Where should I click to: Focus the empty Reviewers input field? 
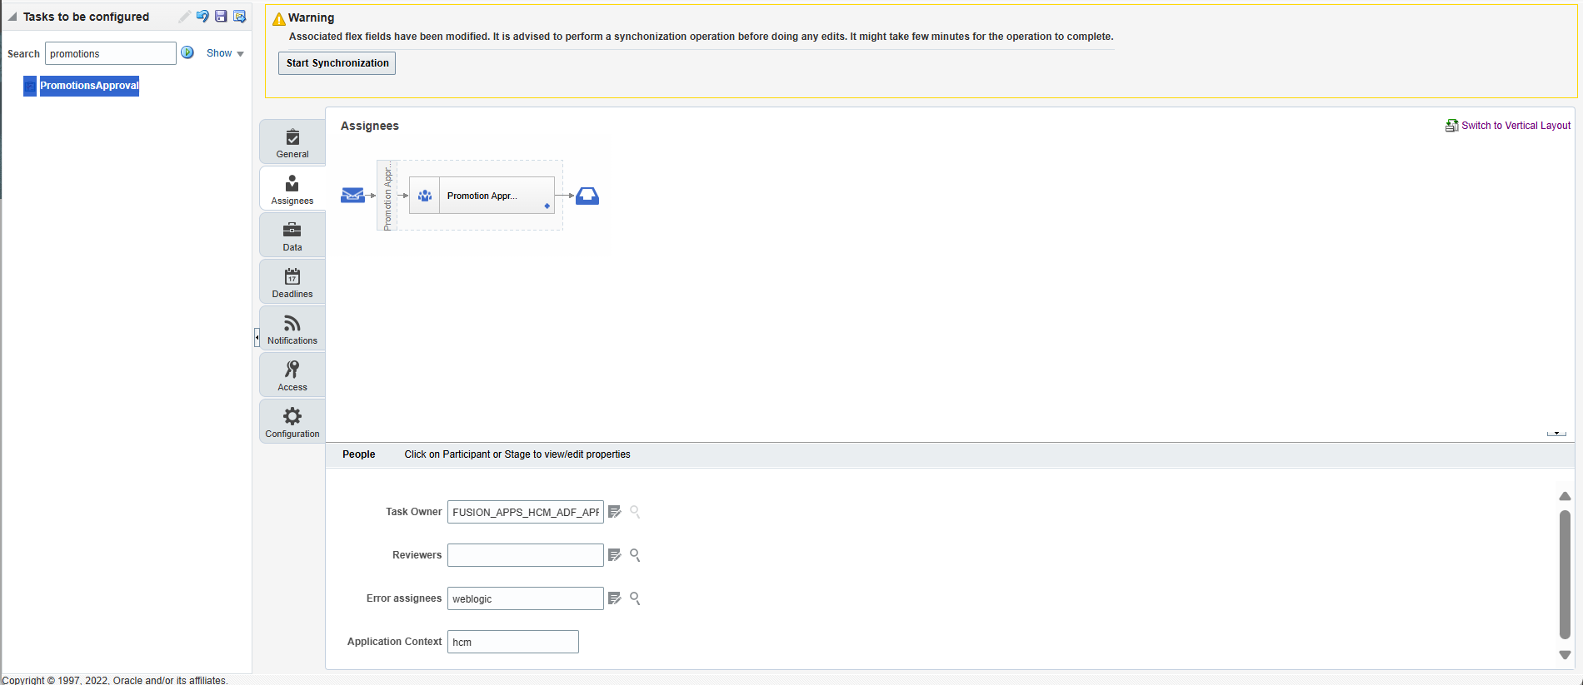pyautogui.click(x=526, y=555)
